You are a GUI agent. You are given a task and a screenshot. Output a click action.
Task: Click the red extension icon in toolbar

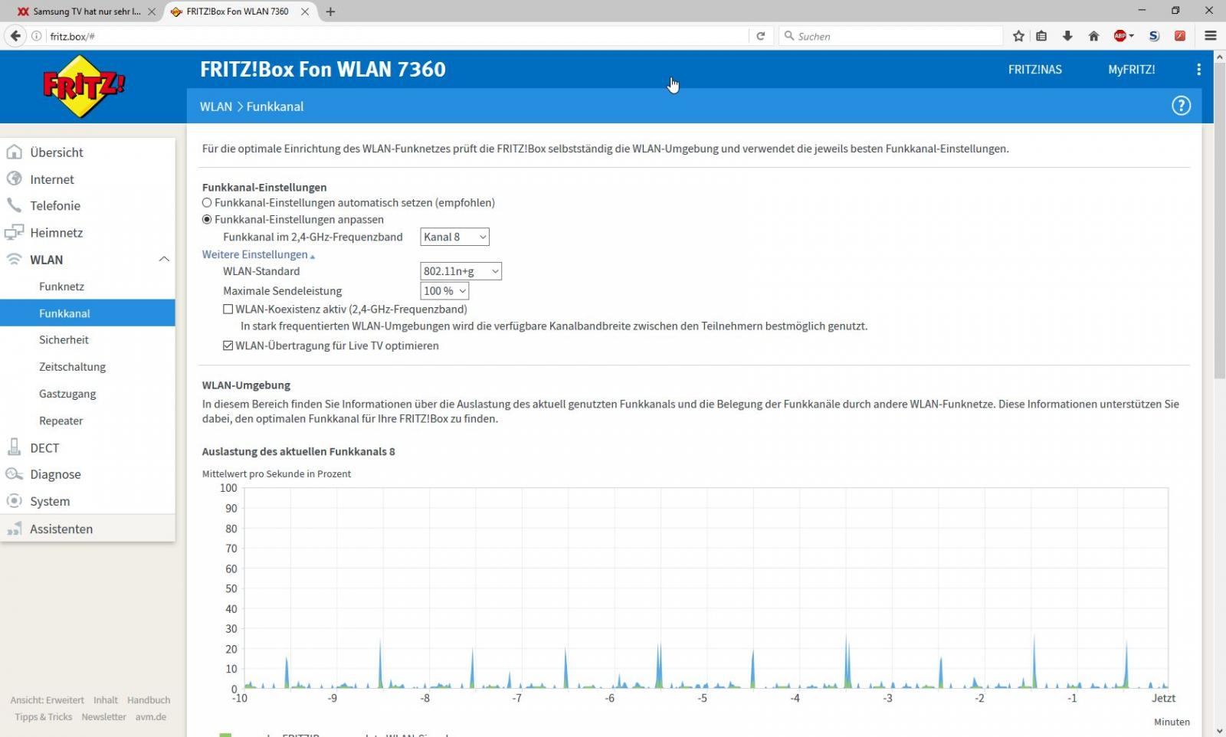tap(1180, 36)
